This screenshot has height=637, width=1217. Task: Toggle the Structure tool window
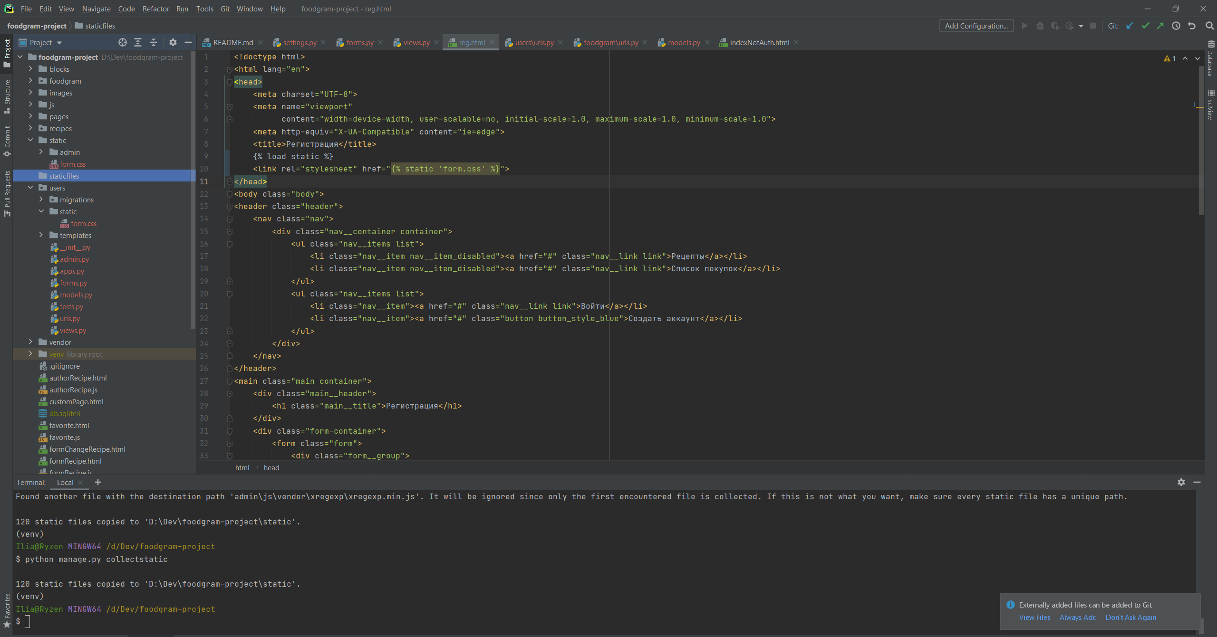pyautogui.click(x=7, y=96)
